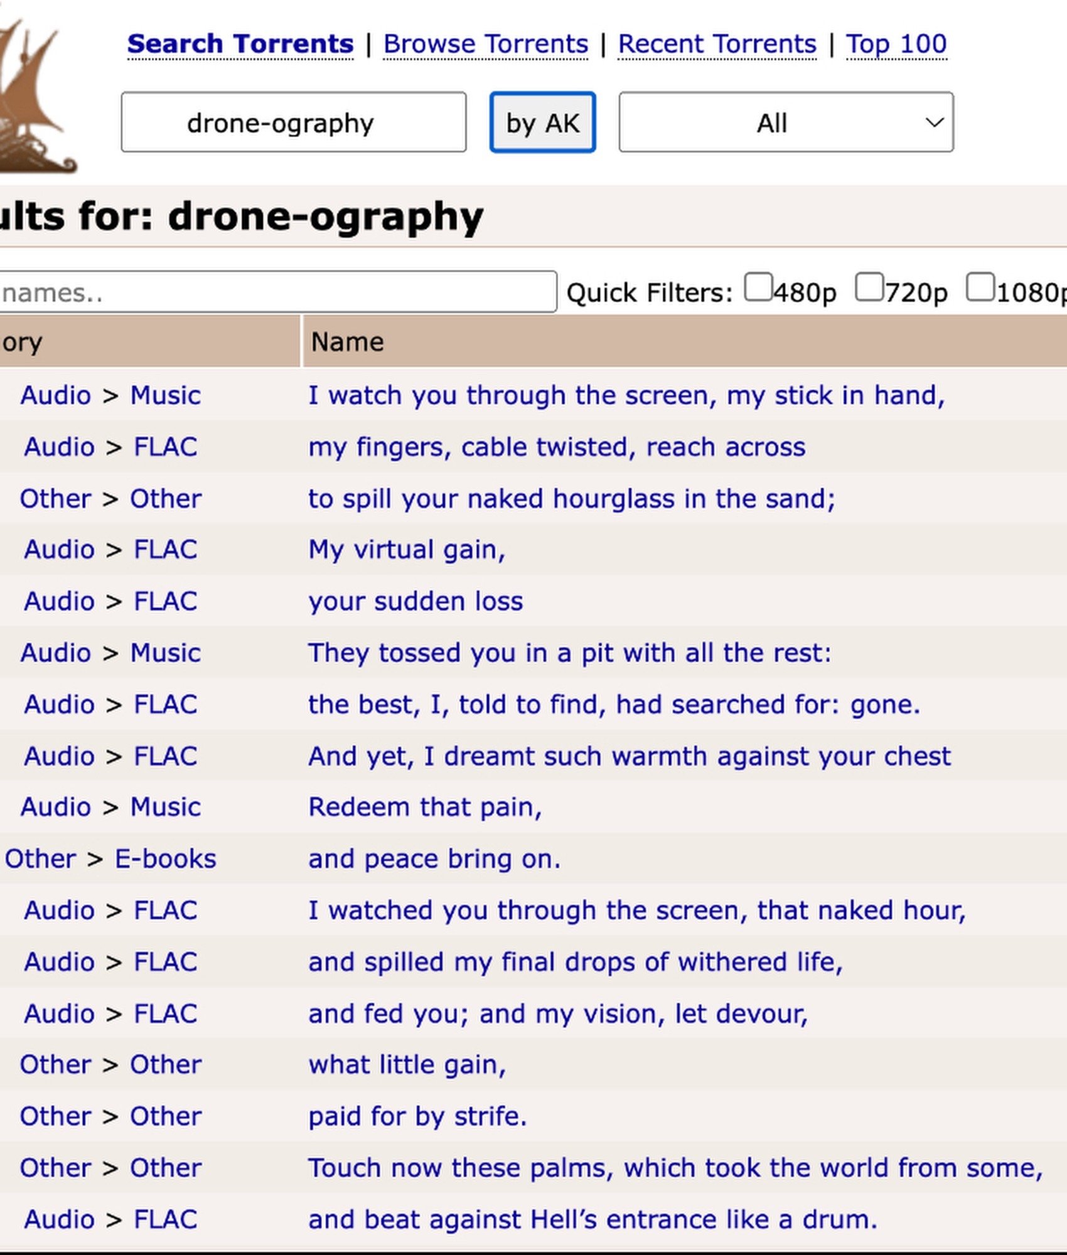Image resolution: width=1067 pixels, height=1255 pixels.
Task: Click the second Other in the 'what little gain,' row
Action: 166,1065
